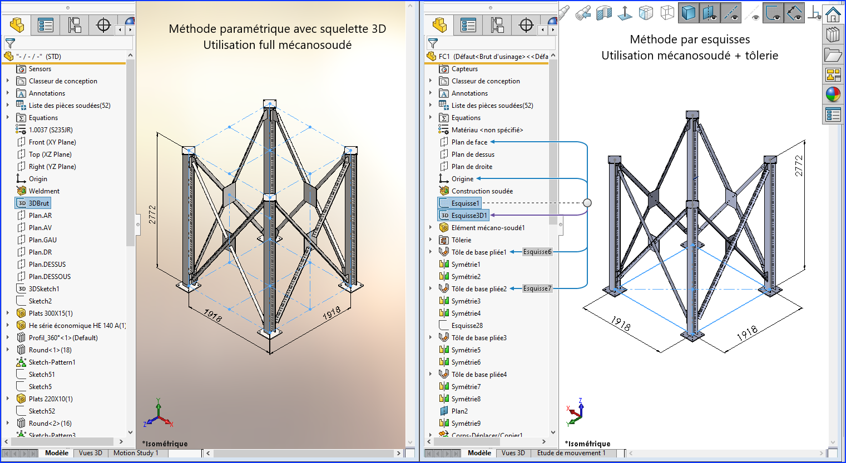Switch to Modèle tab in left window

click(x=57, y=453)
